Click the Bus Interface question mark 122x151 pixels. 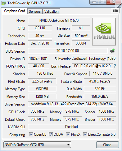pyautogui.click(x=115, y=66)
